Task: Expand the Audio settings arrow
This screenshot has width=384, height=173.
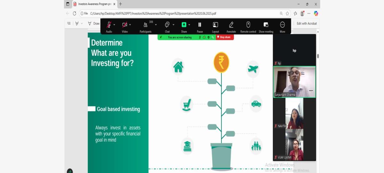Action: coord(114,25)
